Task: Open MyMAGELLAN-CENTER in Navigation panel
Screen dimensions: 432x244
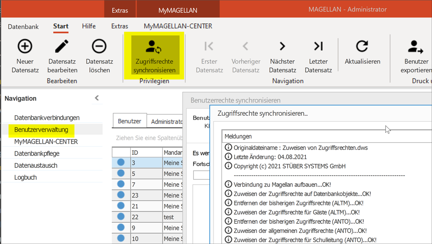Action: click(46, 142)
